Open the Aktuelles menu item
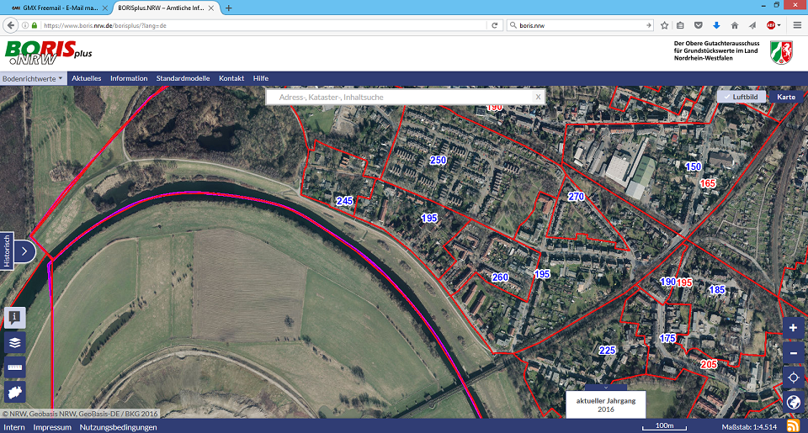The height and width of the screenshot is (433, 808). [87, 78]
